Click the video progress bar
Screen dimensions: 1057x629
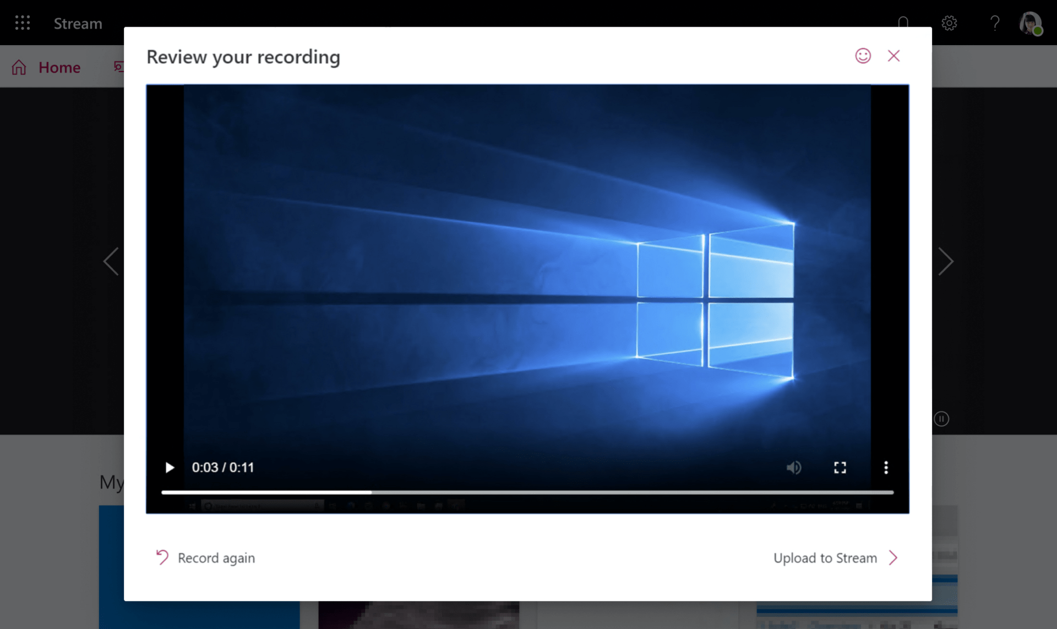tap(527, 492)
